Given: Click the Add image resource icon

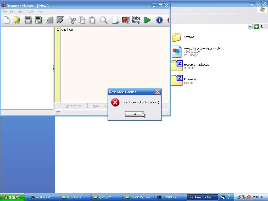Looking at the screenshot, I should click(126, 20).
